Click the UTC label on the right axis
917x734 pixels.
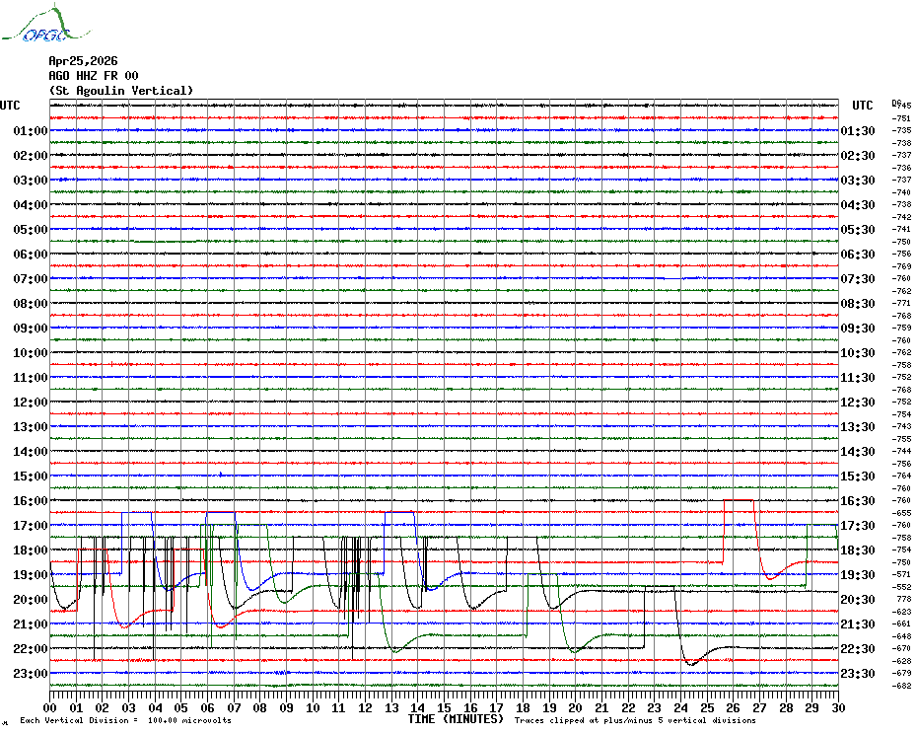pyautogui.click(x=863, y=106)
